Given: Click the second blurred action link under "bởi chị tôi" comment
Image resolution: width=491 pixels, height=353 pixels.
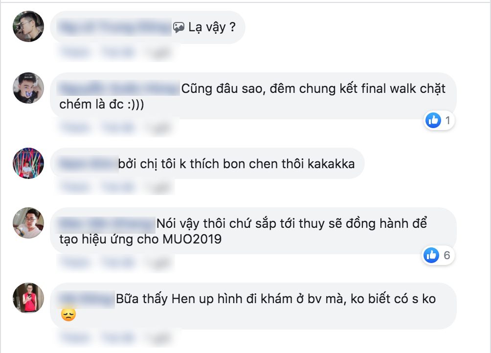Looking at the screenshot, I should coord(118,187).
